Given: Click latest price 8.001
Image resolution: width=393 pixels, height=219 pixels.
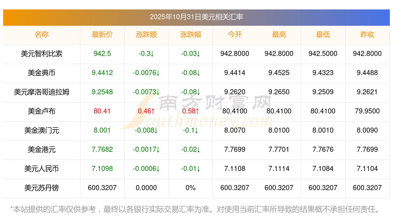Looking at the screenshot, I should [102, 130].
